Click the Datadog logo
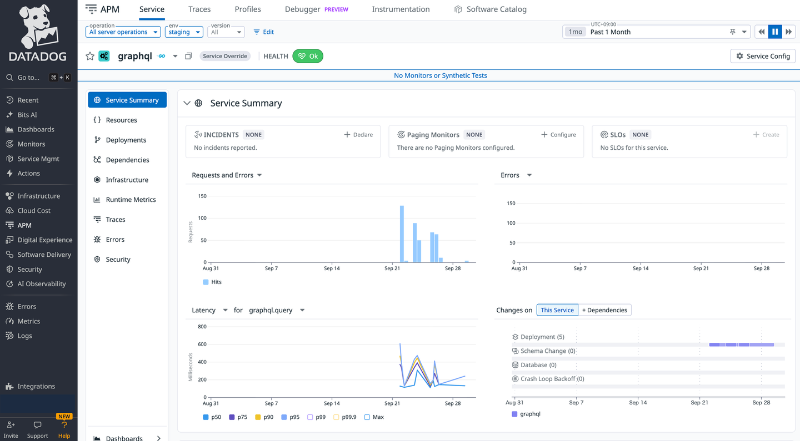 coord(38,33)
